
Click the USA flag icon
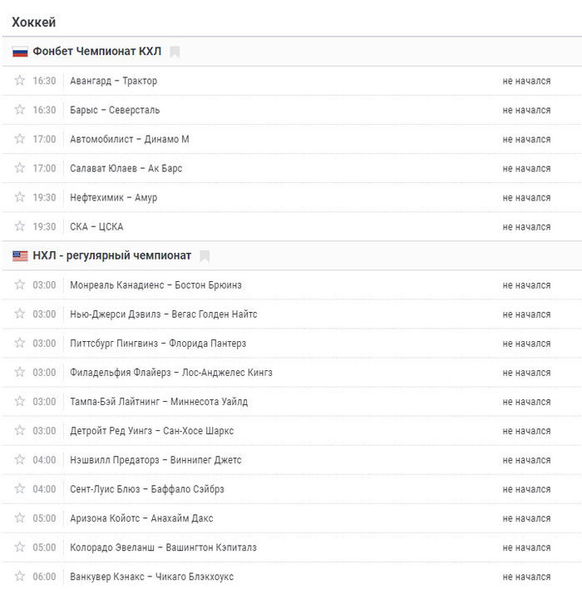point(20,255)
